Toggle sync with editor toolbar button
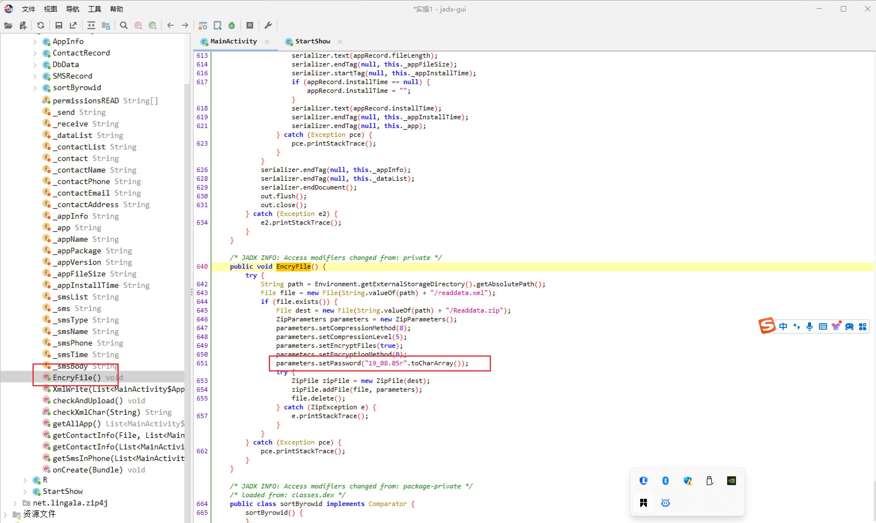Screen dimensions: 876x523 pyautogui.click(x=91, y=25)
